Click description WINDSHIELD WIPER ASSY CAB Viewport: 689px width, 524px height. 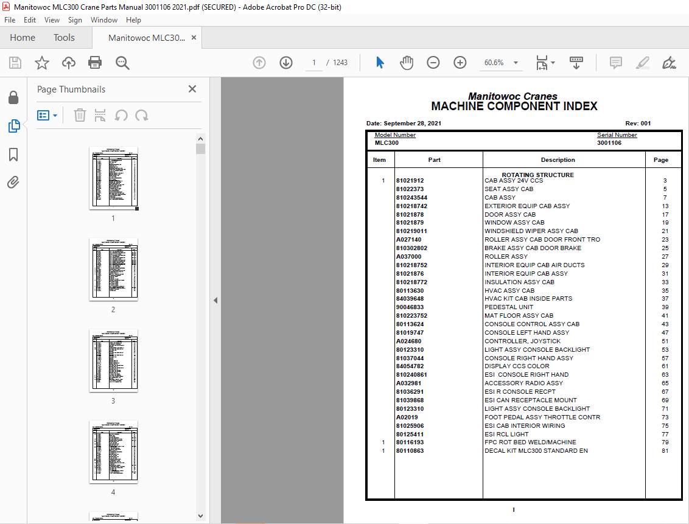pyautogui.click(x=531, y=231)
